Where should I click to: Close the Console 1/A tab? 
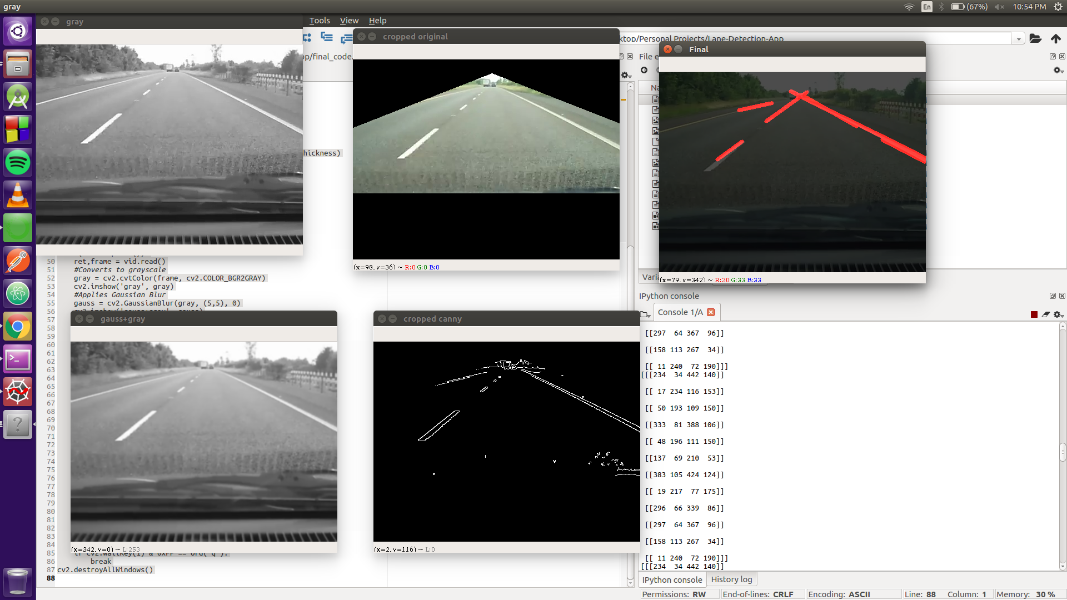click(711, 312)
